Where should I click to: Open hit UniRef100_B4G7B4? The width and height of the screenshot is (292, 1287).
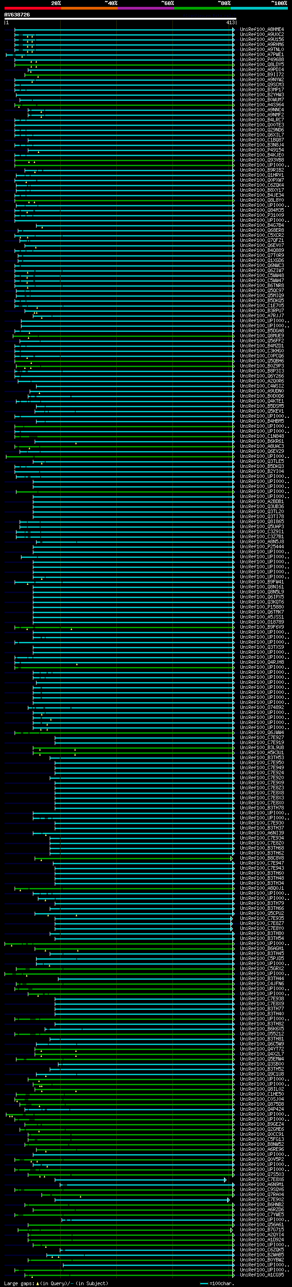tap(261, 226)
